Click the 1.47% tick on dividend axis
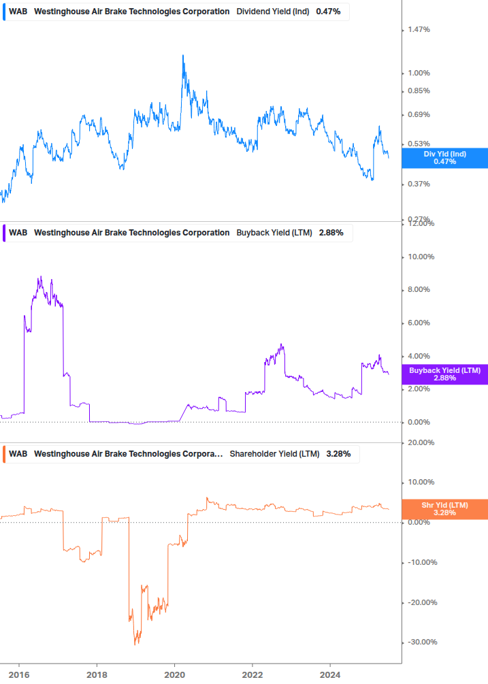 point(419,30)
